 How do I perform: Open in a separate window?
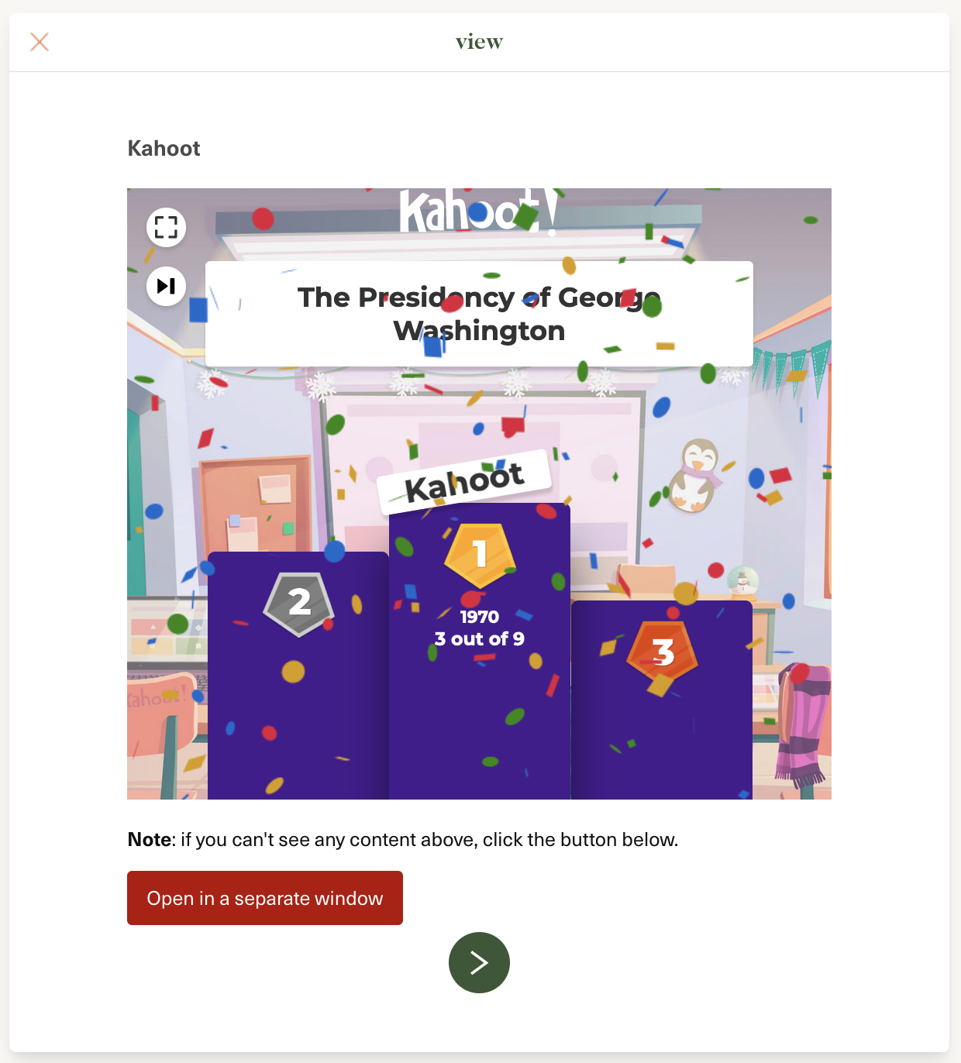265,898
